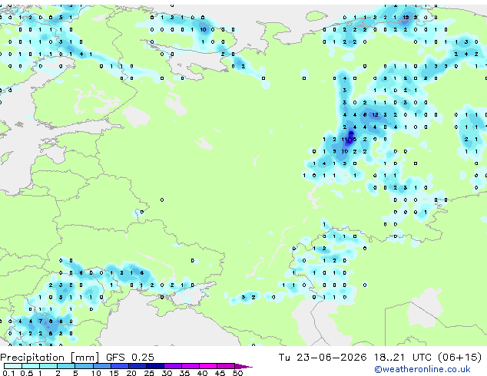Pick legend swatch between 15 and 20
Screen dimensions: 487x376
coord(119,366)
